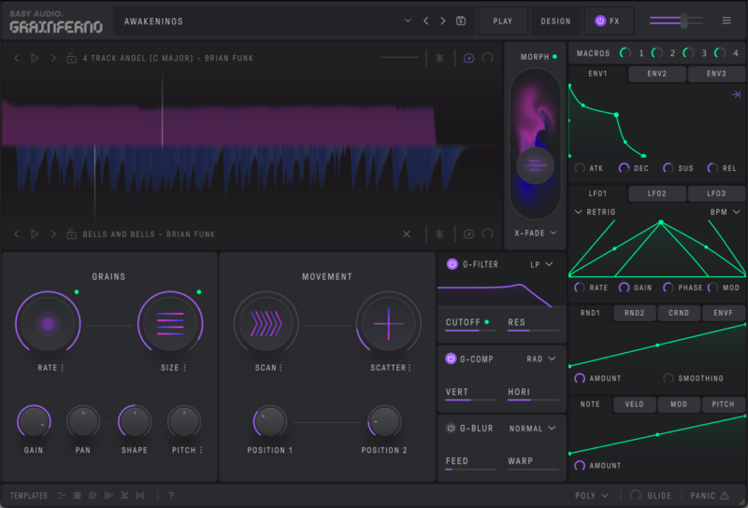Enable G-BLUR power button

[451, 428]
